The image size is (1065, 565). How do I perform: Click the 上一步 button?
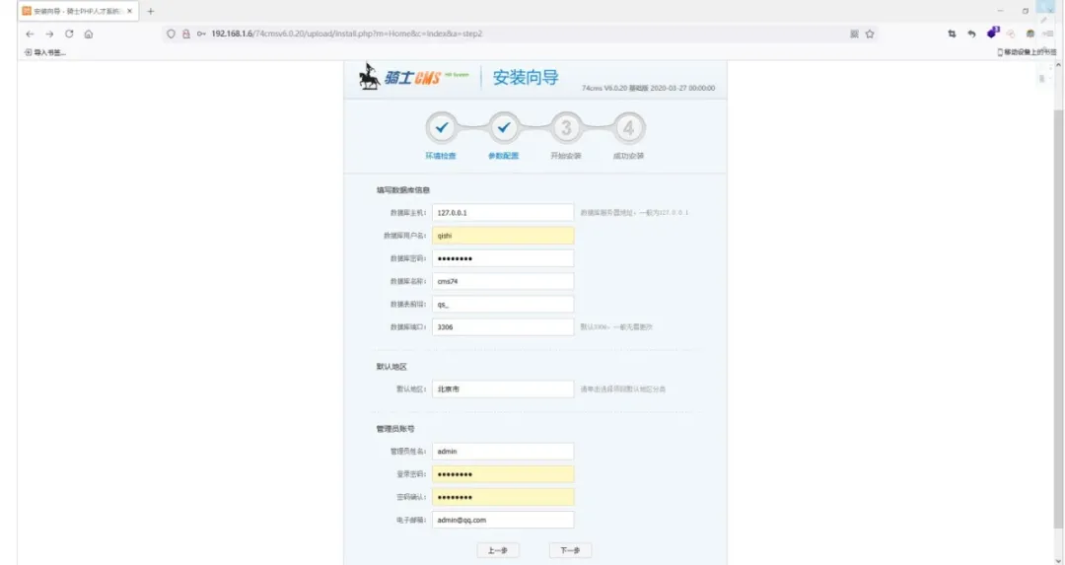coord(497,550)
